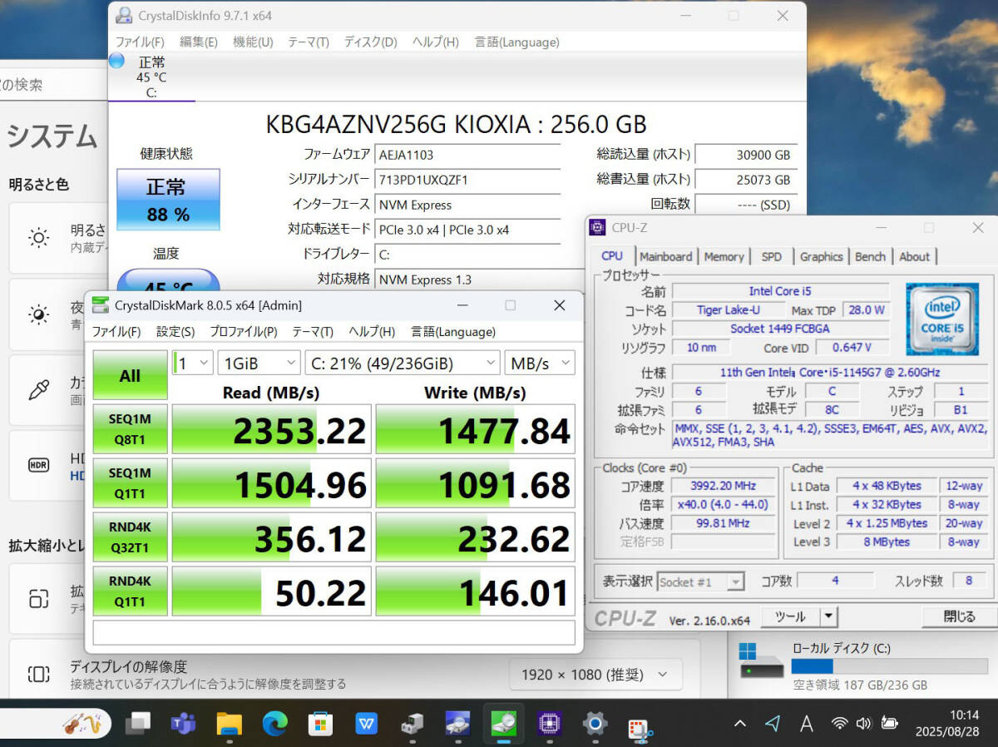This screenshot has height=747, width=998.
Task: Open the test count dropdown showing 1
Action: click(x=191, y=364)
